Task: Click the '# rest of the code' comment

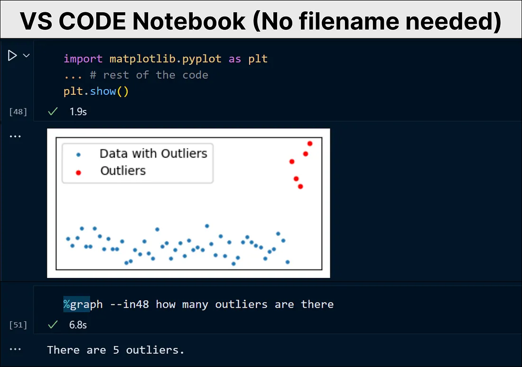Action: pos(149,75)
